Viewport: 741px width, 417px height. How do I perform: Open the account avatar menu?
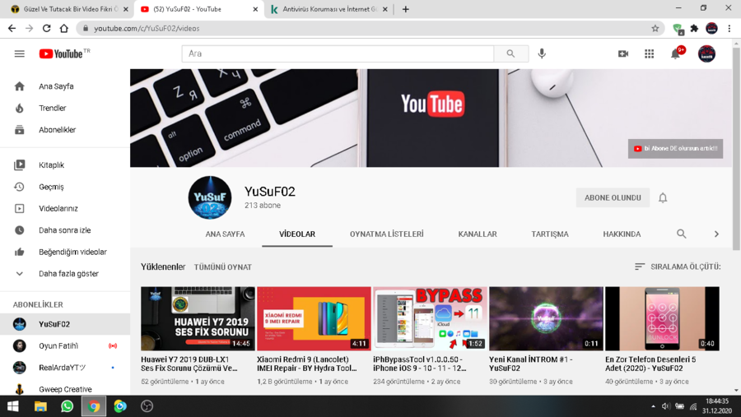point(707,53)
